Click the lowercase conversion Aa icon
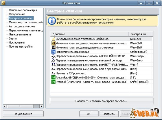Screen dimensions: 162x120 click(x=54, y=60)
